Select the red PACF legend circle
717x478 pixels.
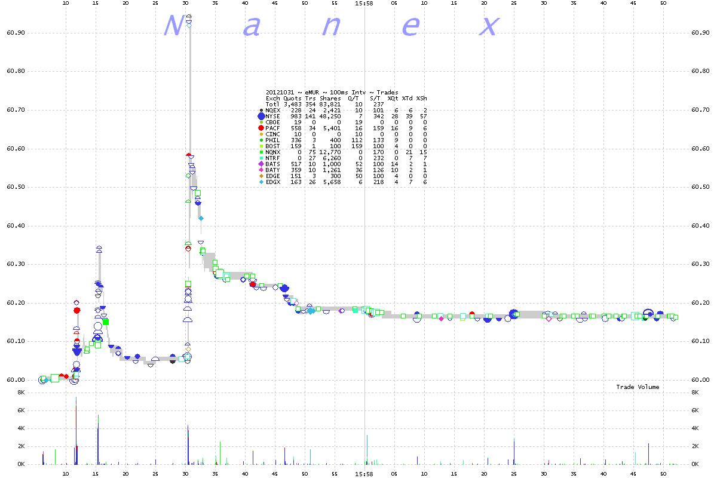pyautogui.click(x=261, y=128)
